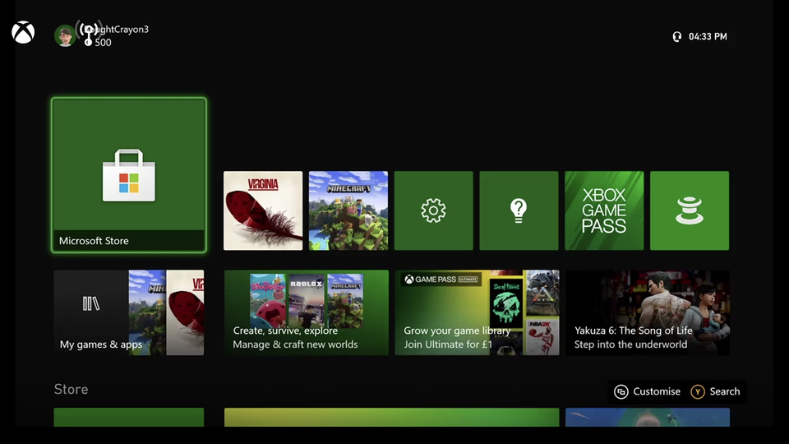Open Yakuza 6: The Song of Life tile
This screenshot has width=789, height=444.
(648, 312)
